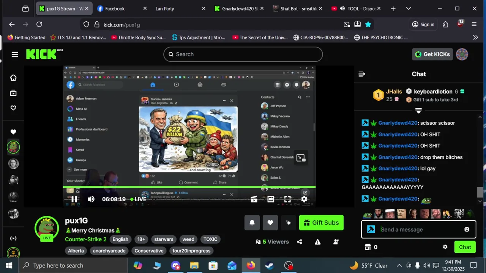Open the Counter-Strike 2 category link
Screen dimensions: 486x273
[x=85, y=239]
